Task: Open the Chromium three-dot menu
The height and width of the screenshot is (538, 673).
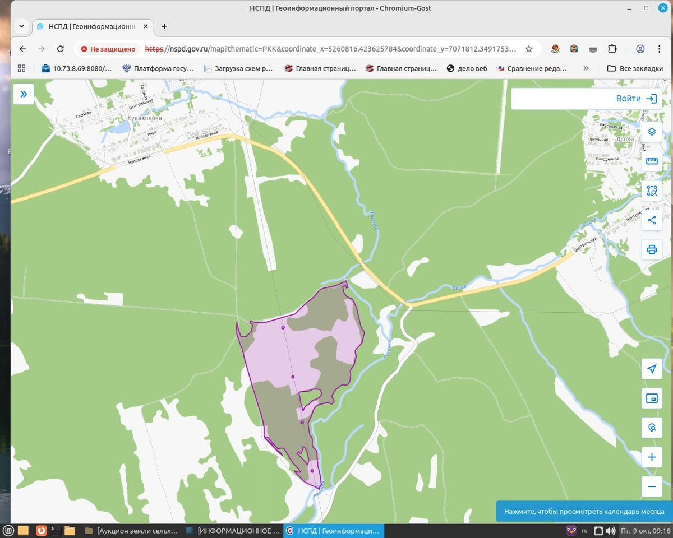Action: pos(660,49)
